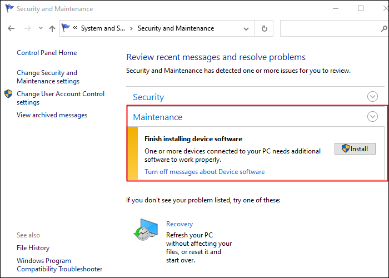This screenshot has width=389, height=278.
Task: Refresh the Security and Maintenance page
Action: (265, 28)
